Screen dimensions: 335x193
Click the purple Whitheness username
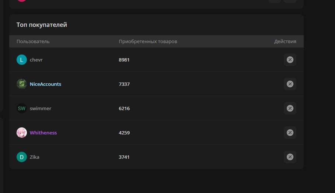(x=43, y=133)
